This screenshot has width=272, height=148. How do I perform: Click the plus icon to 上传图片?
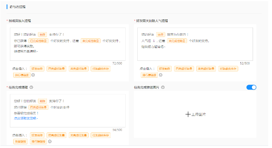tap(188, 114)
